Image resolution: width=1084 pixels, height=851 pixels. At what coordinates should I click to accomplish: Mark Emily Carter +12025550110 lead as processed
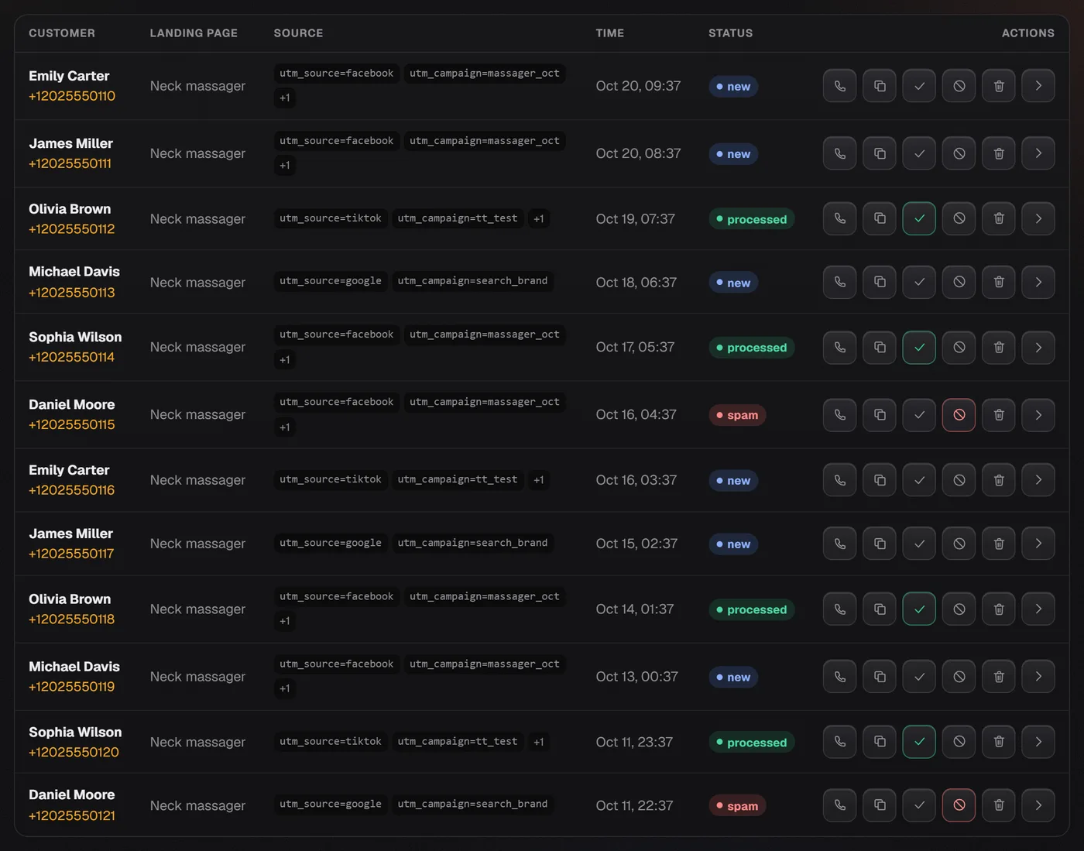(x=919, y=86)
